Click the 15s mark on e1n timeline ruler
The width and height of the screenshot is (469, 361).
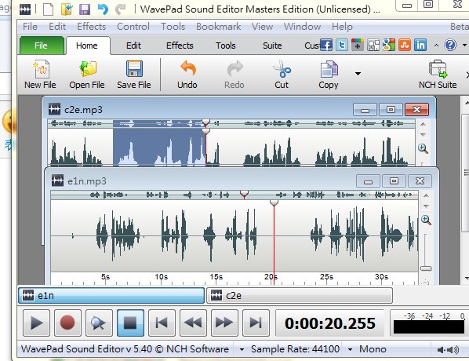tap(216, 276)
